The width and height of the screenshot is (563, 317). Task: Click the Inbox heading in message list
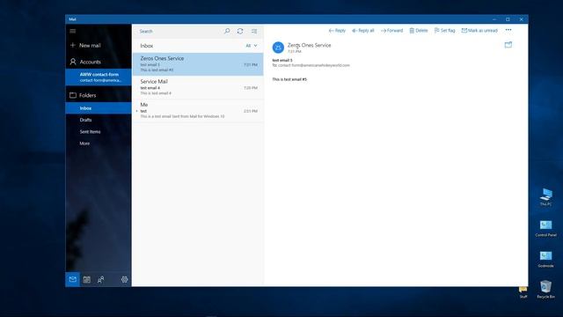[x=147, y=46]
